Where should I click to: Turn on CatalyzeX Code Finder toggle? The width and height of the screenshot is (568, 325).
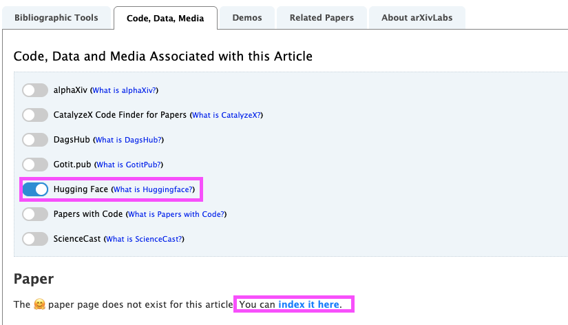(35, 115)
